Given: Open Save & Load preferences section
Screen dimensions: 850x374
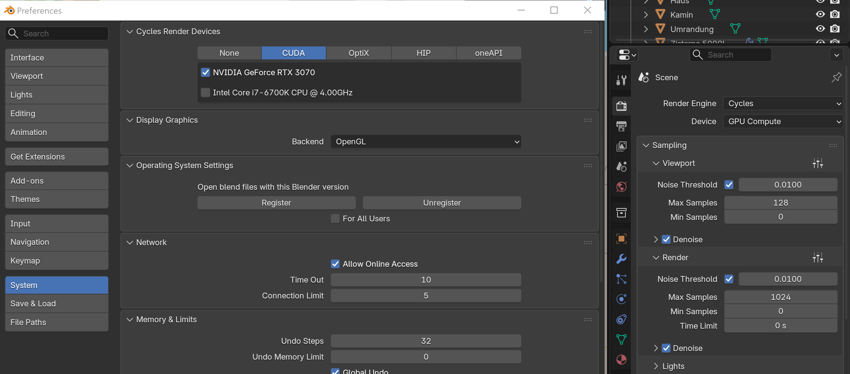Looking at the screenshot, I should [57, 303].
